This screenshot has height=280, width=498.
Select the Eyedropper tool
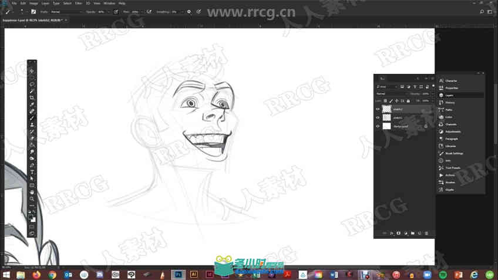tap(32, 104)
